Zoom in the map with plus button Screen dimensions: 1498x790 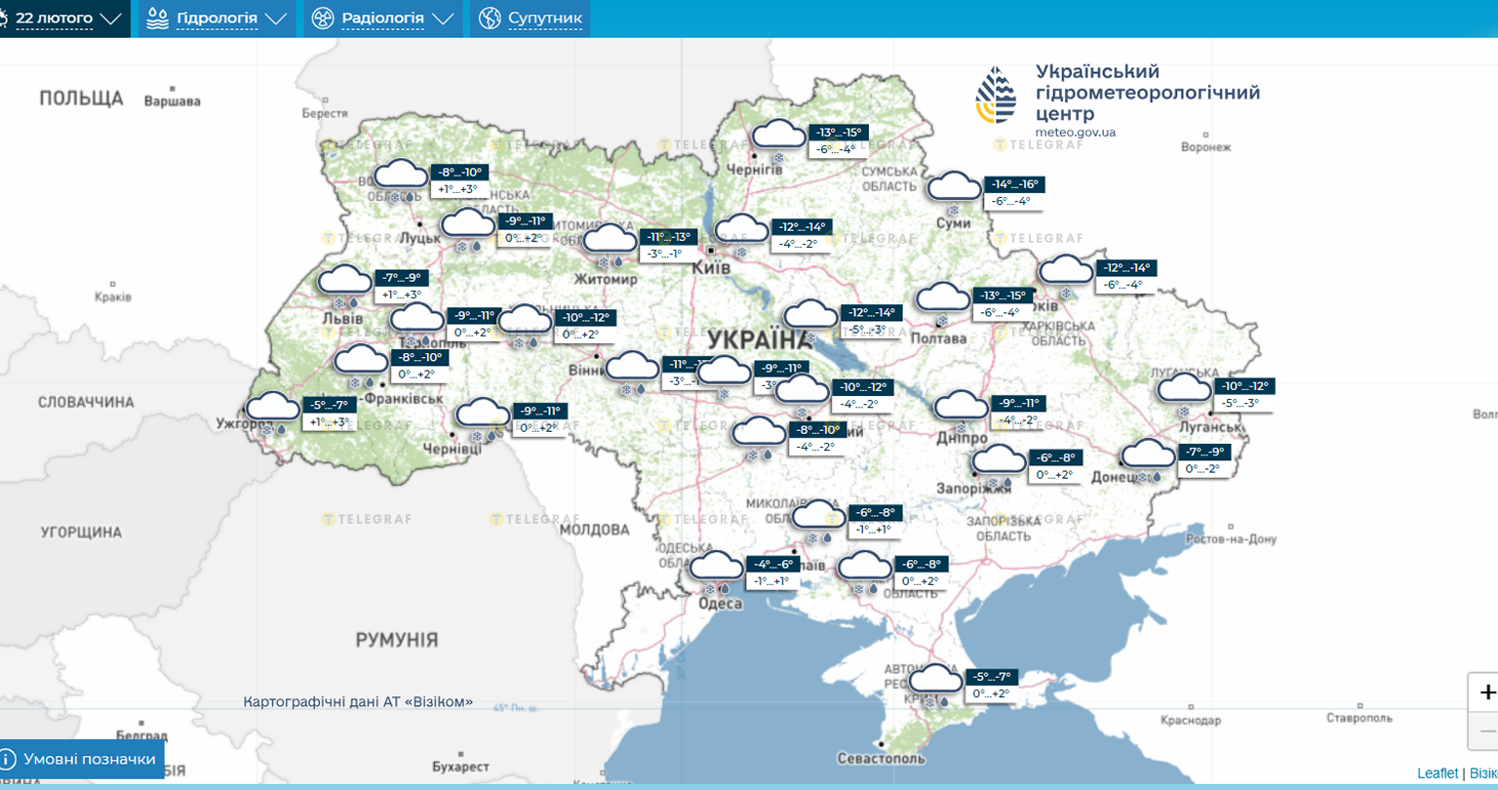pos(1486,692)
